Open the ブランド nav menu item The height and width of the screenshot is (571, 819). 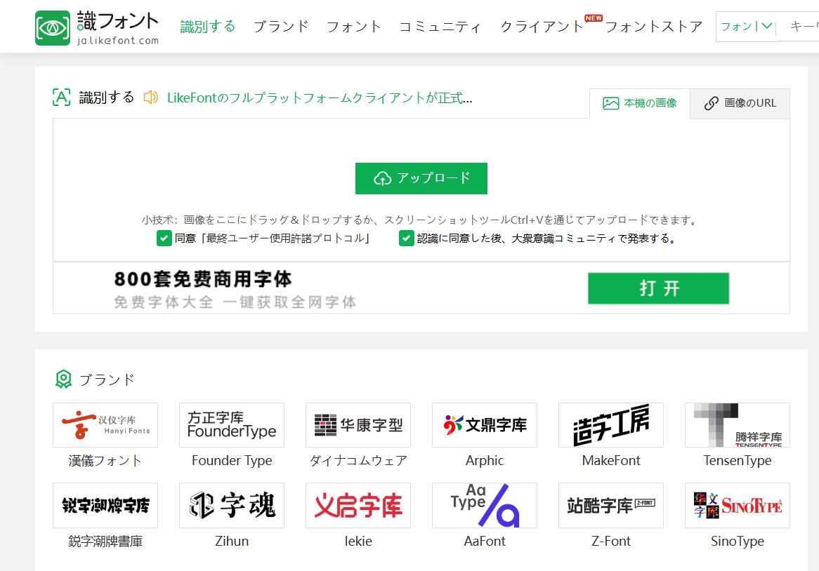click(281, 26)
